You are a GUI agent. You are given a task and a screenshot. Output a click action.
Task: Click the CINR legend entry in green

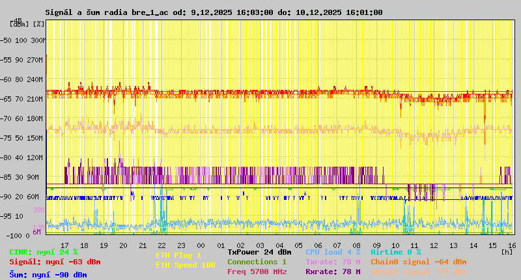pyautogui.click(x=44, y=252)
